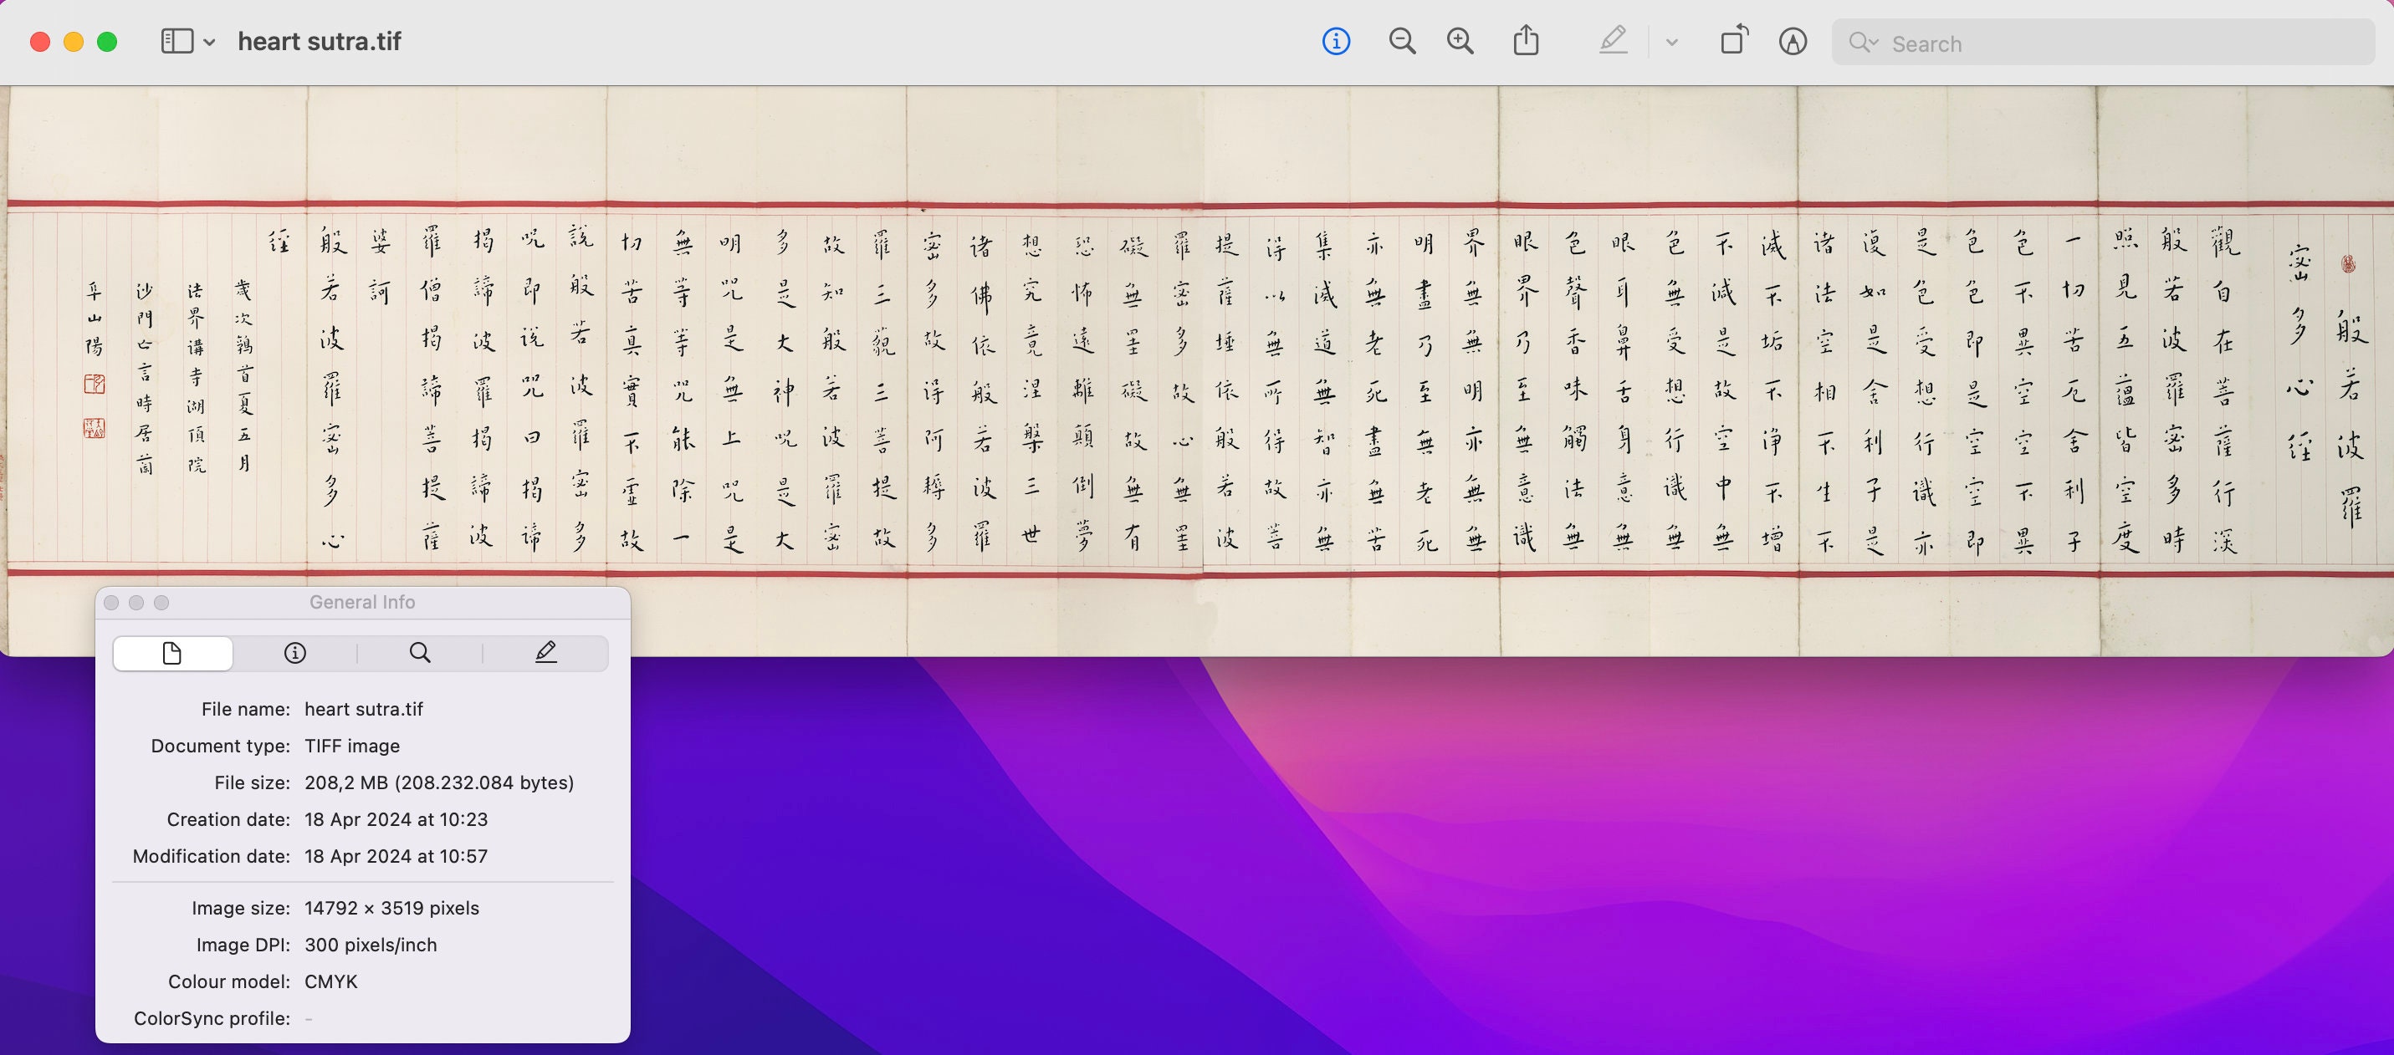Open the Annotations pencil tab in the inspector
Viewport: 2394px width, 1055px height.
click(545, 652)
